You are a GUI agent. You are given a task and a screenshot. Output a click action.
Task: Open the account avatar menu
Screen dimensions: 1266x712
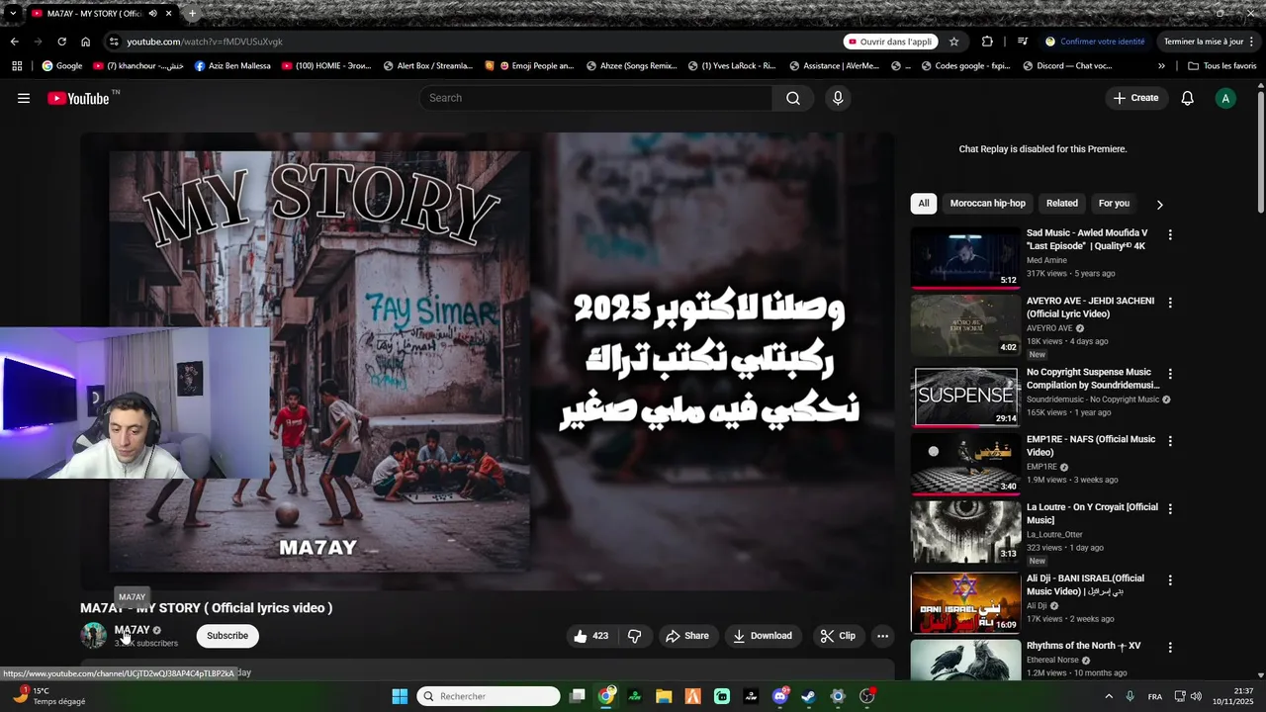tap(1225, 98)
